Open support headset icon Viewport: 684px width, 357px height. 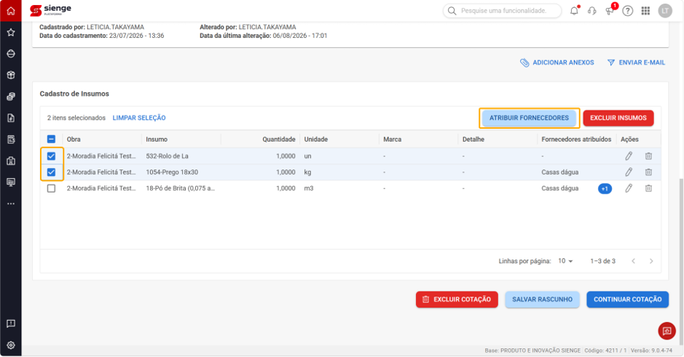pos(592,11)
